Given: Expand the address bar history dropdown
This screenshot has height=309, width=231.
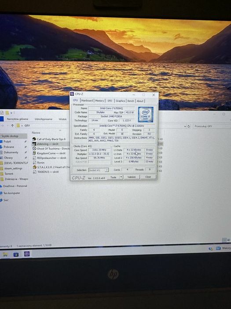Looking at the screenshot, I should coord(185,126).
